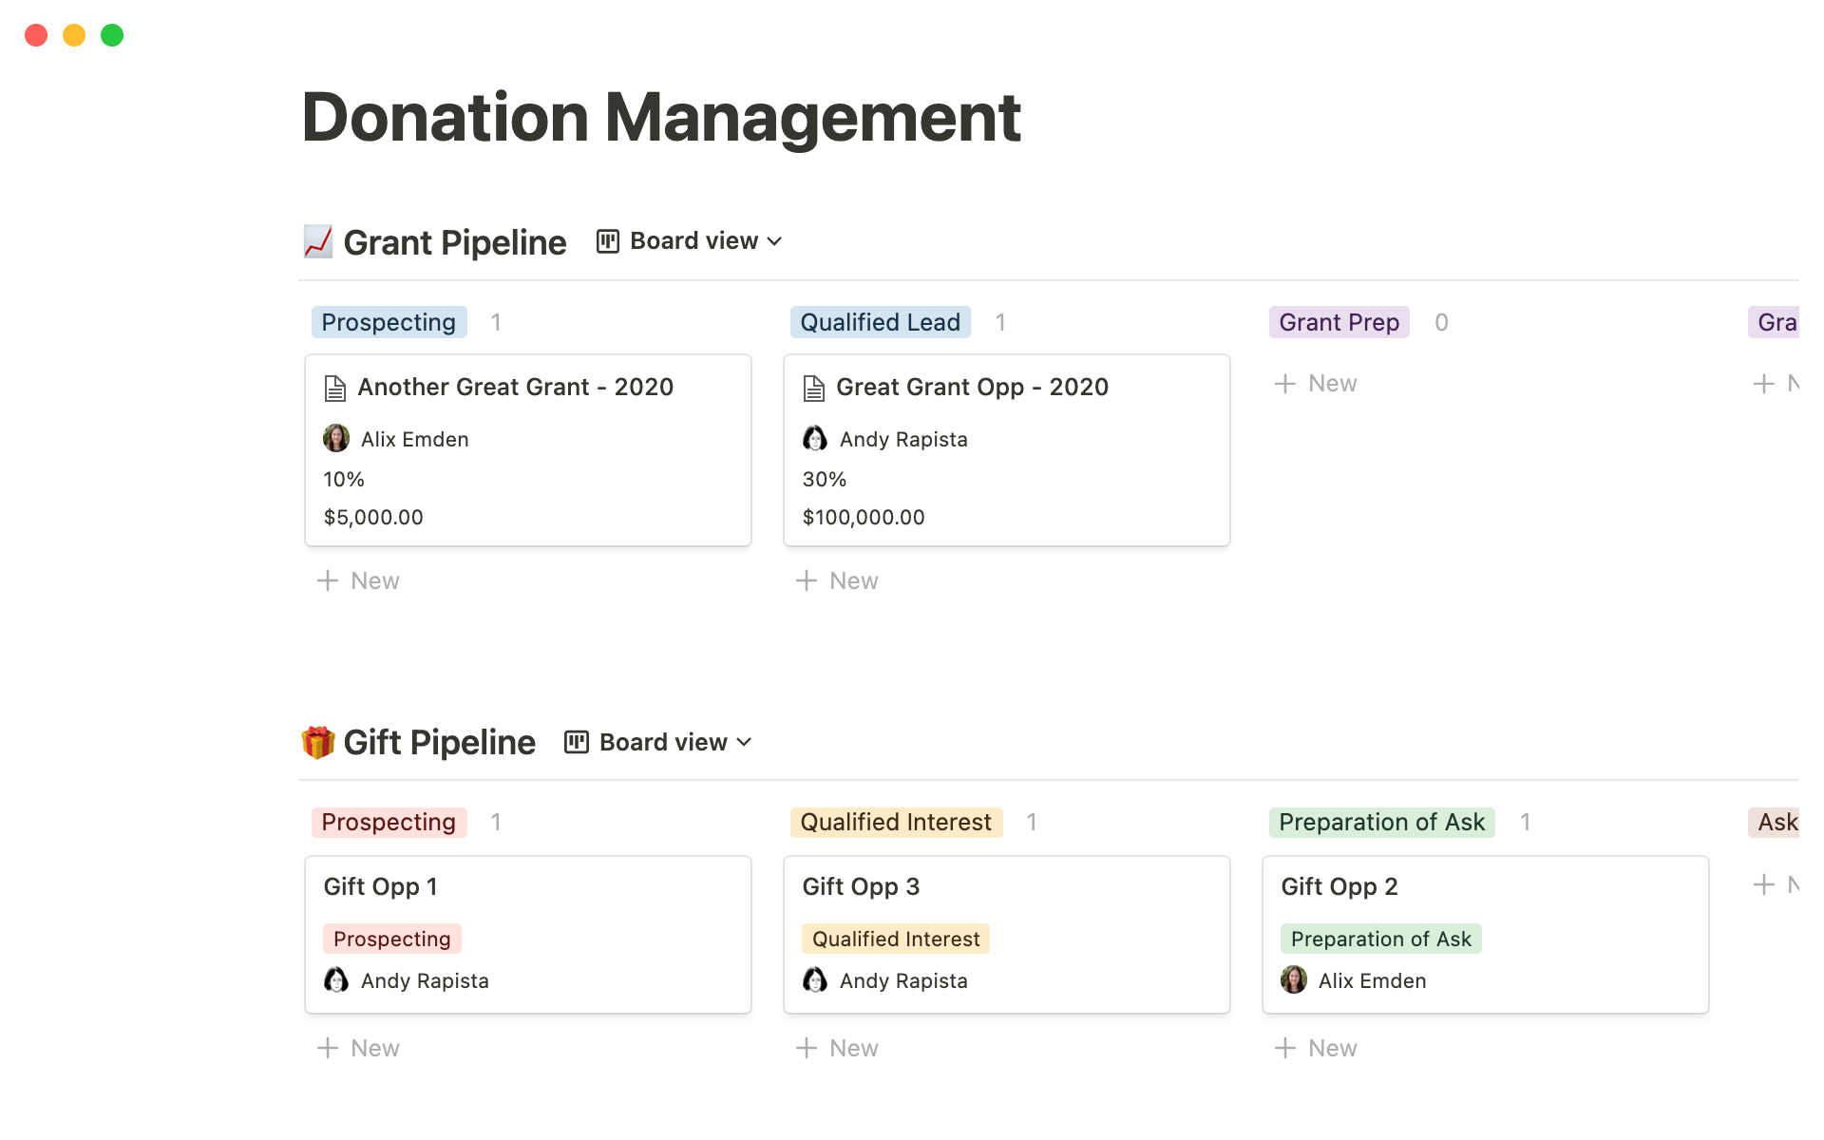Click the document icon on Another Great Grant card
Viewport: 1824px width, 1140px height.
pos(334,388)
